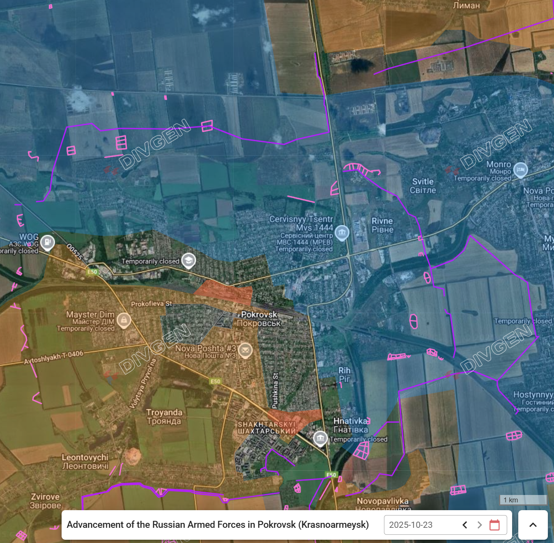Image resolution: width=554 pixels, height=543 pixels.
Task: Select the Monro place name label
Action: [x=499, y=164]
